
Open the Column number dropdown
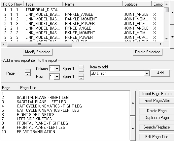(x=57, y=69)
